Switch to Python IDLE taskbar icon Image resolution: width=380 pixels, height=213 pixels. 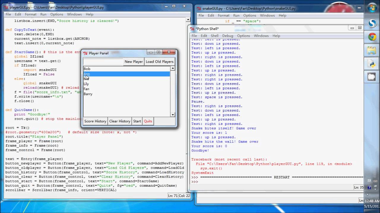pos(372,63)
